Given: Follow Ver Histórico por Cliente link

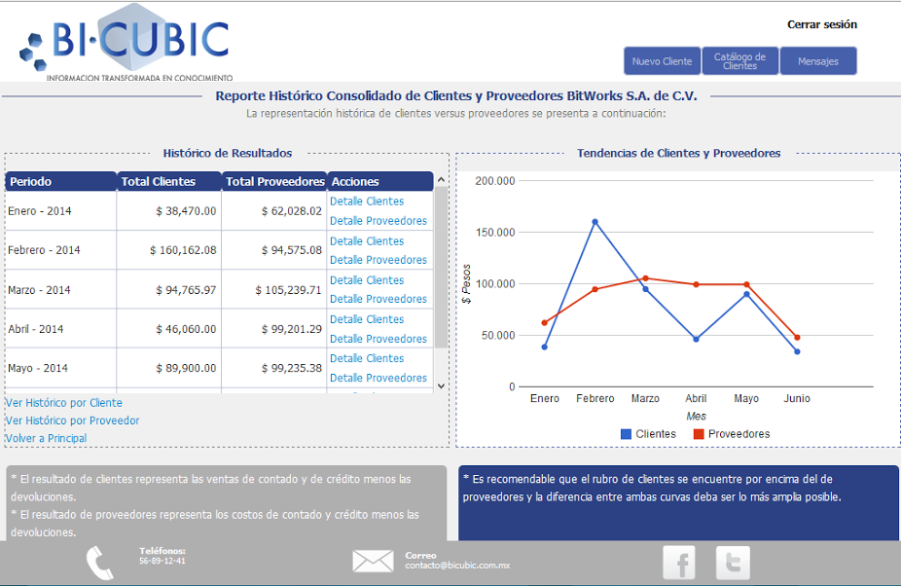Looking at the screenshot, I should (64, 403).
